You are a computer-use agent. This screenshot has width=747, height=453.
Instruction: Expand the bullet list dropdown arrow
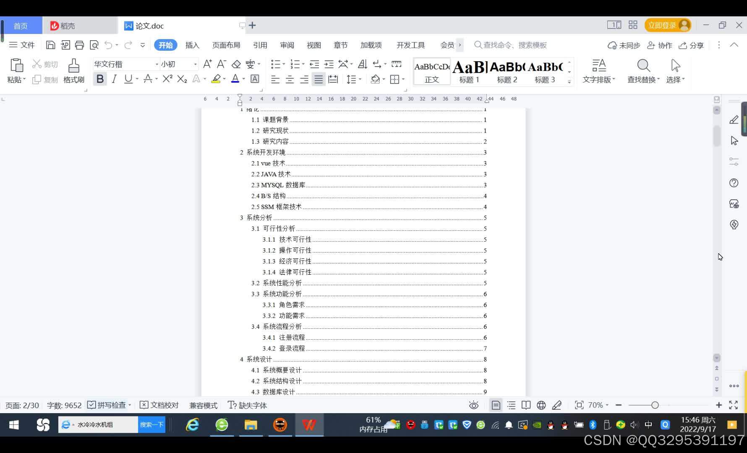[x=284, y=64]
